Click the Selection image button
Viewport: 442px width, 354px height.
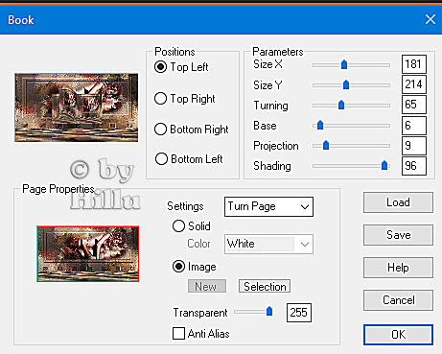point(265,286)
